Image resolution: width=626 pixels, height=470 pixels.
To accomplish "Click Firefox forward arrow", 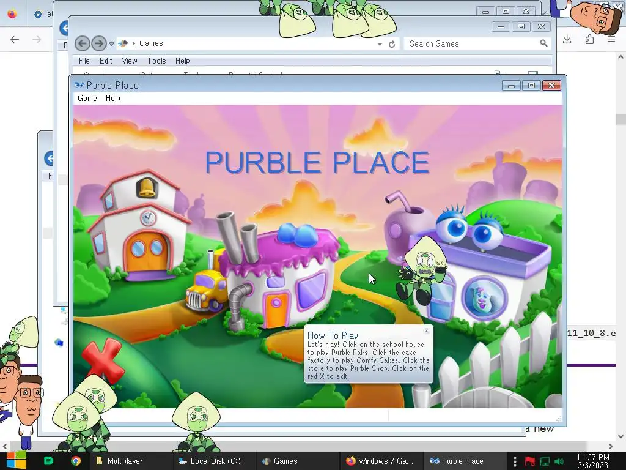I will 36,39.
